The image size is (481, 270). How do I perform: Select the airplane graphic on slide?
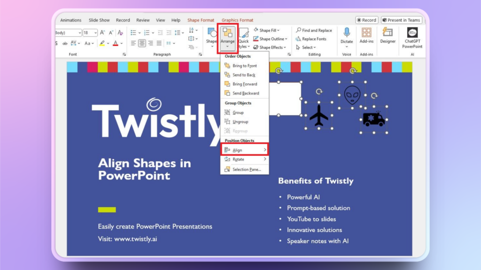[x=319, y=115]
